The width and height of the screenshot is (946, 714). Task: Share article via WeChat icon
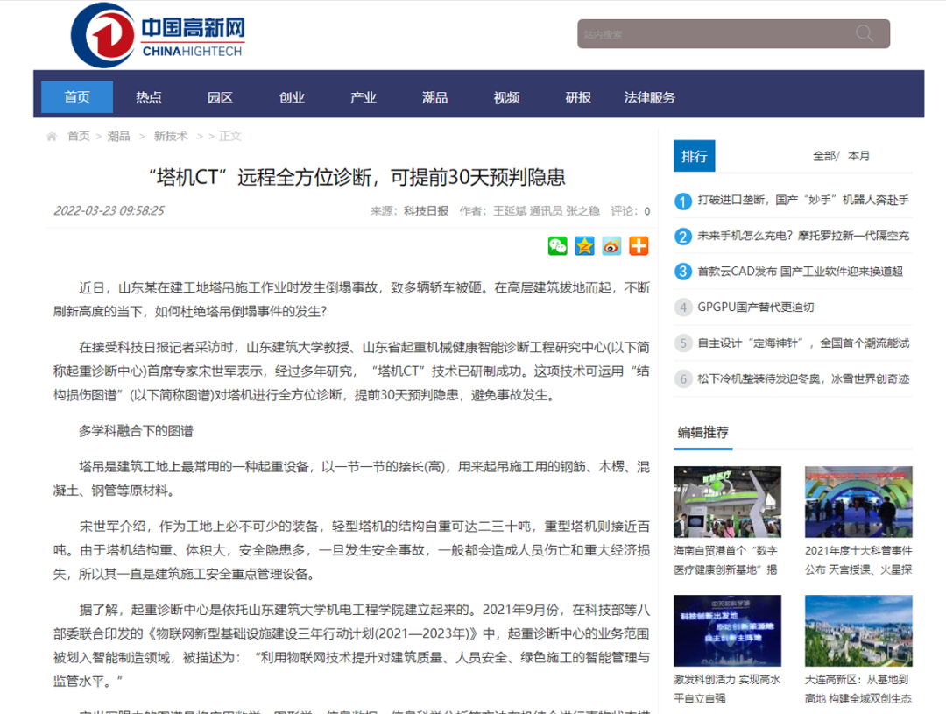tap(558, 246)
